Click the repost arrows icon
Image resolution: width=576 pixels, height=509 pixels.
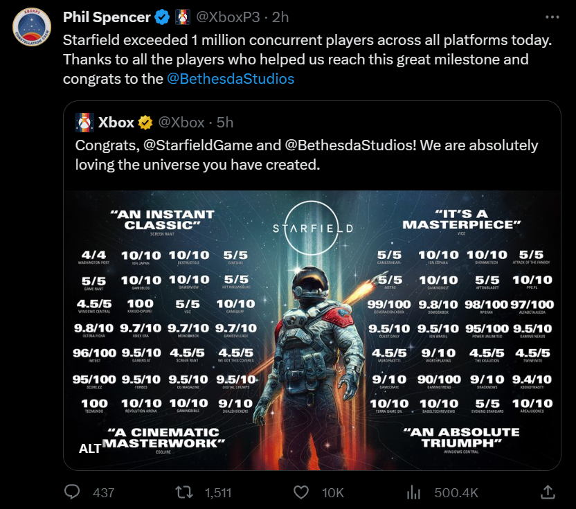click(x=184, y=492)
